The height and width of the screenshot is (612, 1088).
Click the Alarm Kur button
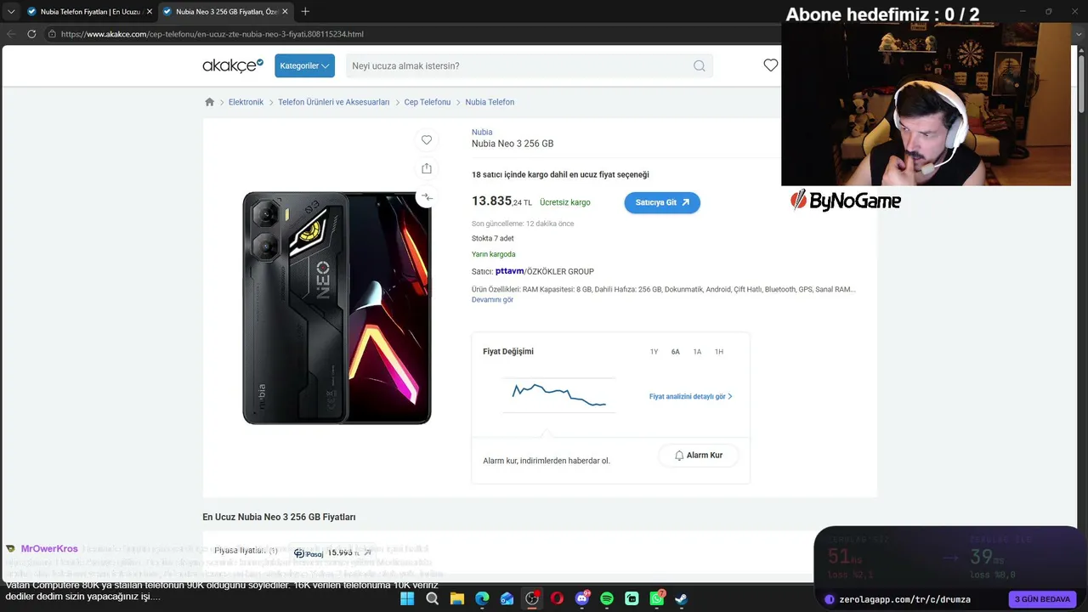(698, 456)
